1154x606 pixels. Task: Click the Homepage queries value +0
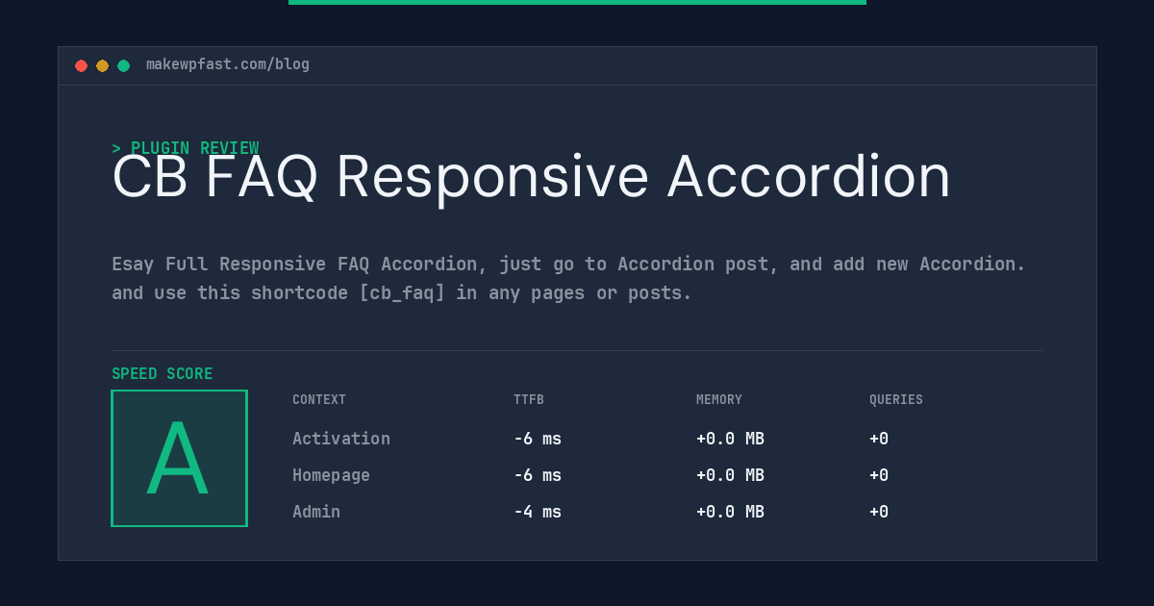click(x=879, y=475)
